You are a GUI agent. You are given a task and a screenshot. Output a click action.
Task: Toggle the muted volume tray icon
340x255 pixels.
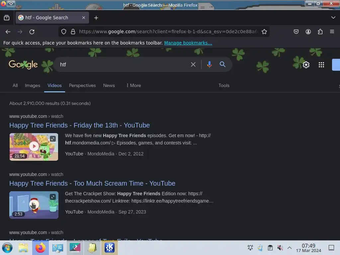coord(280,247)
